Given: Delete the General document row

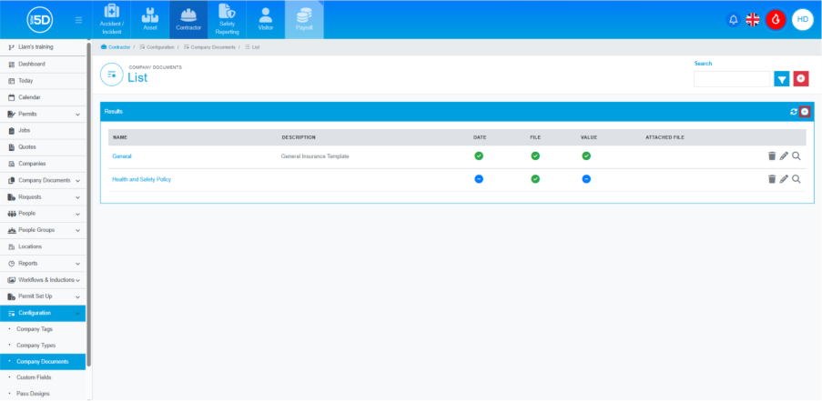Looking at the screenshot, I should coord(771,156).
